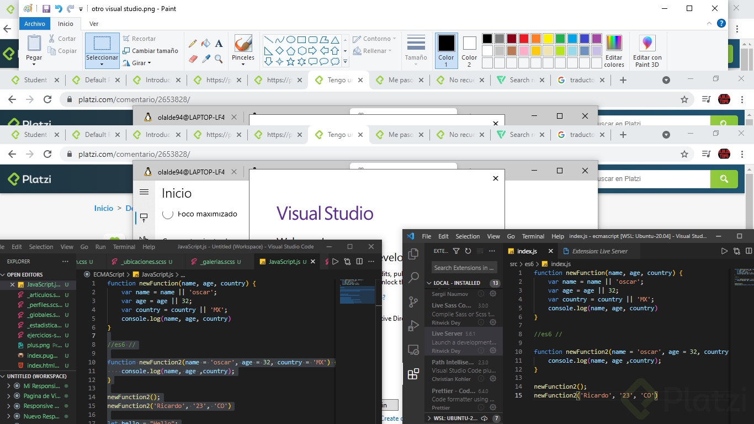This screenshot has width=754, height=424.
Task: Open Explorer icon in right VS Code activity bar
Action: point(413,254)
